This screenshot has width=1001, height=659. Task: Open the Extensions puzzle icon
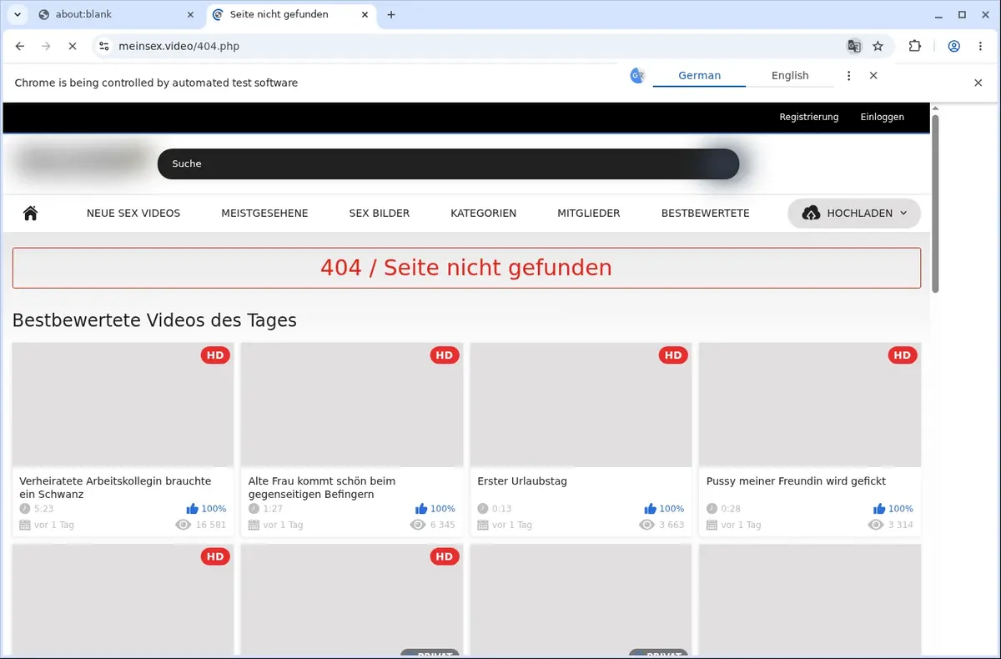tap(914, 46)
